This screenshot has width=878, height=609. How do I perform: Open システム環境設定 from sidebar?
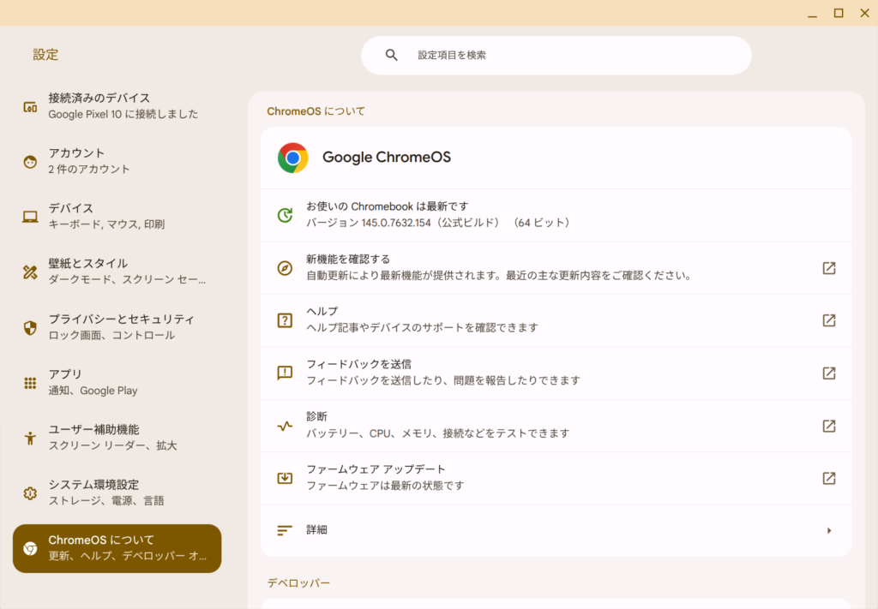pos(117,493)
